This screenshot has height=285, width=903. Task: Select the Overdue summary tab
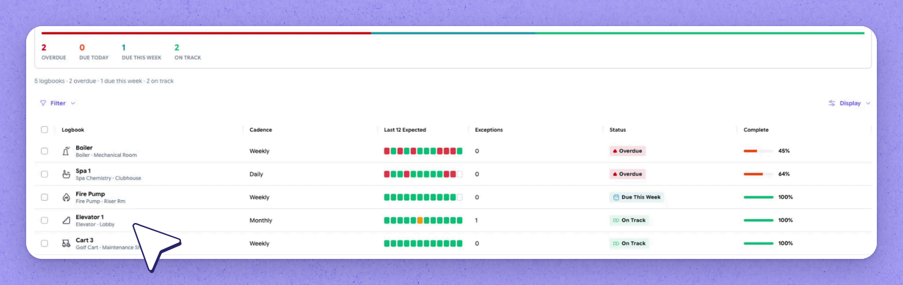pos(53,52)
